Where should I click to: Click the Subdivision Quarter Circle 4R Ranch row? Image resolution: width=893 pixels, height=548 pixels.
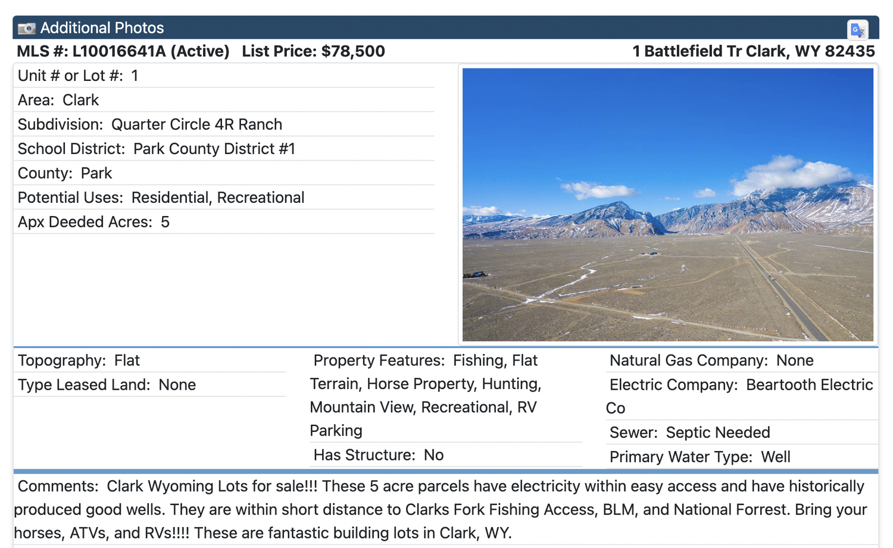click(224, 124)
